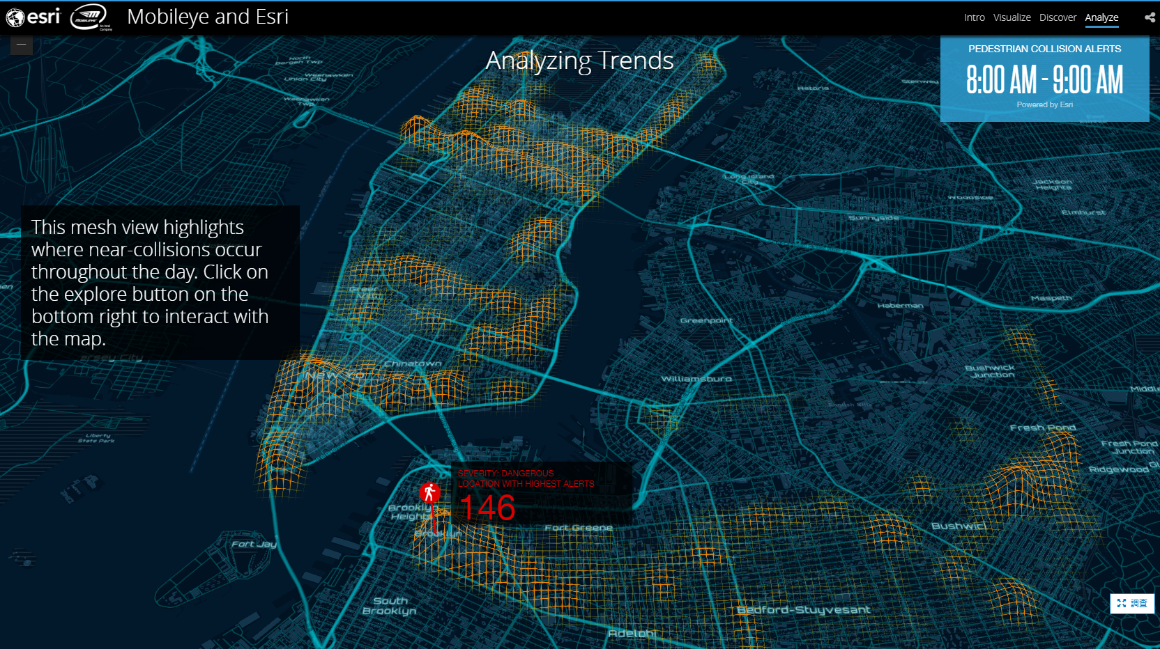Go to the Intro tab
Image resolution: width=1160 pixels, height=649 pixels.
[x=974, y=17]
